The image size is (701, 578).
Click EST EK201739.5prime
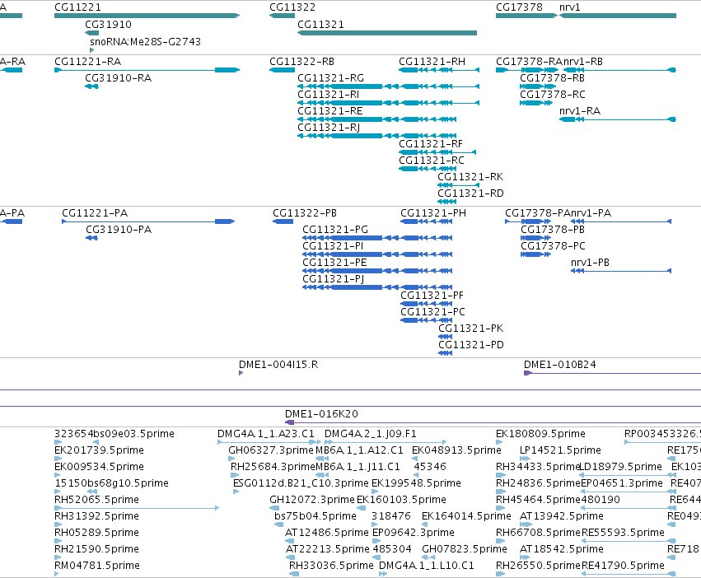[99, 450]
